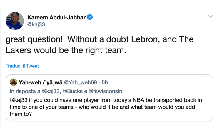This screenshot has height=136, width=217.
Task: Open Yah-weh's small avatar in quoted tweet
Action: click(13, 82)
